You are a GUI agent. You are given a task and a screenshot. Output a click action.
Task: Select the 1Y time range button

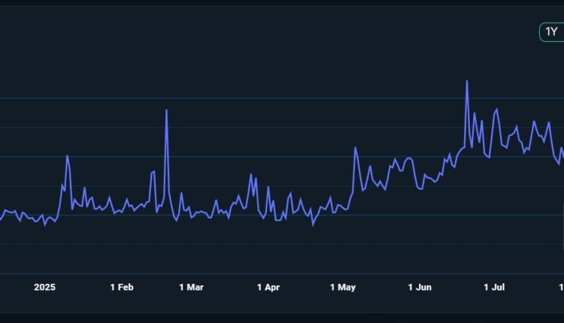550,32
